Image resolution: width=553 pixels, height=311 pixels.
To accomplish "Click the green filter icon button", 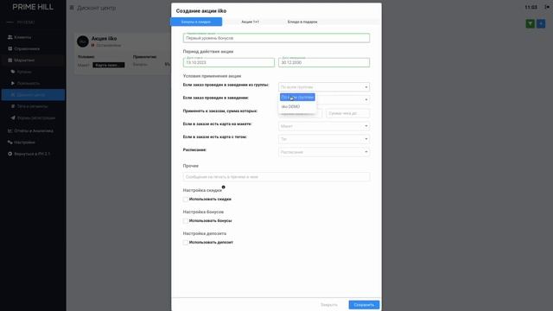I will (x=530, y=23).
